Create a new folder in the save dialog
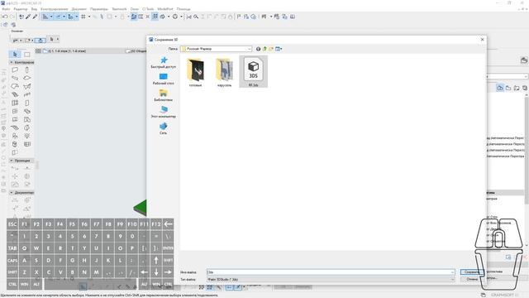This screenshot has height=298, width=529. click(x=271, y=49)
